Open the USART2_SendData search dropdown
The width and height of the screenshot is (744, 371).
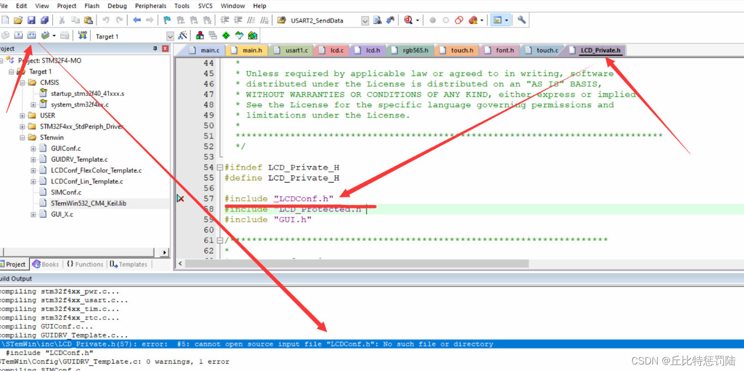tap(364, 21)
